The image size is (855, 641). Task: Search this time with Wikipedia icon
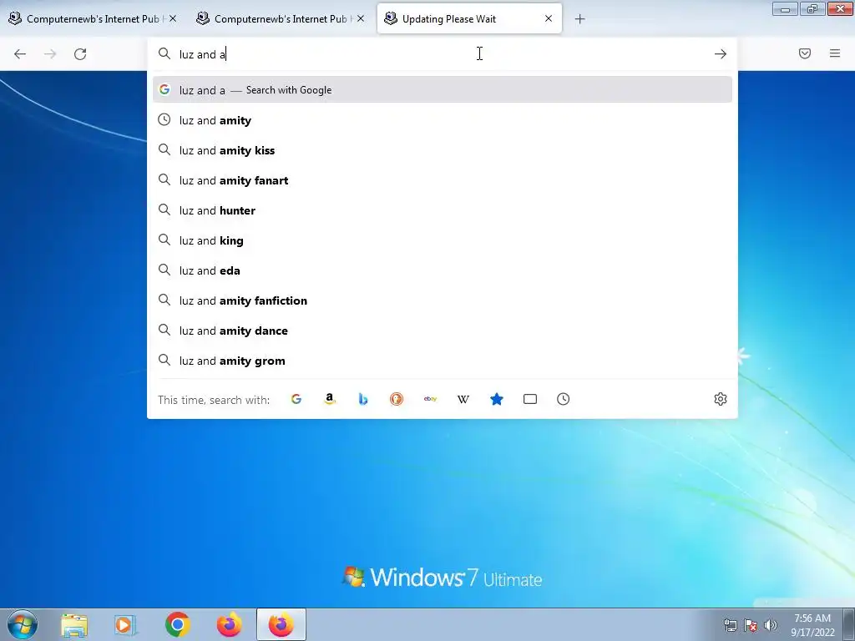[463, 399]
